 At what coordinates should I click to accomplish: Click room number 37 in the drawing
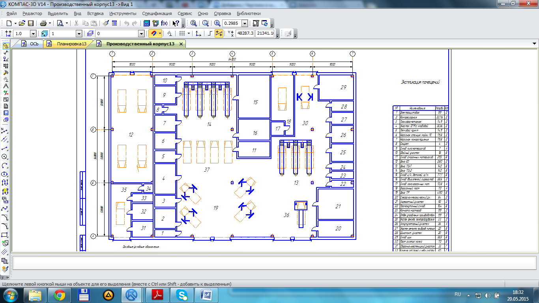point(207,170)
